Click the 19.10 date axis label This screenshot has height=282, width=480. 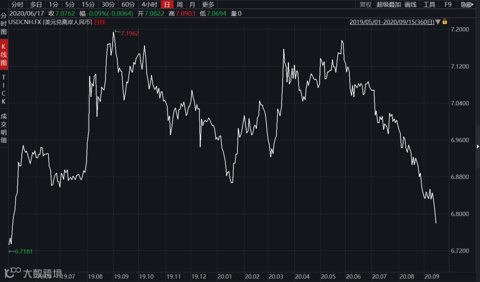pyautogui.click(x=146, y=277)
